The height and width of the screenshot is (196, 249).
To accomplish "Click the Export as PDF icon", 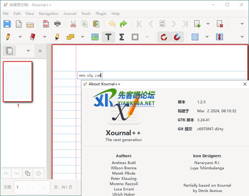I will pyautogui.click(x=46, y=24).
